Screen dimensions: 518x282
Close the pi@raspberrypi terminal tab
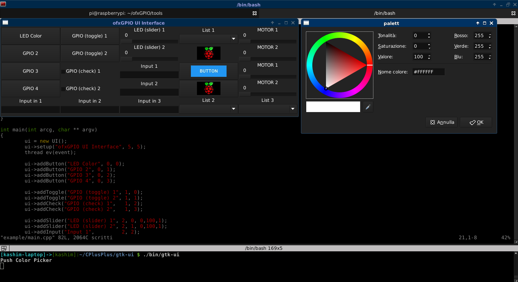click(x=255, y=13)
